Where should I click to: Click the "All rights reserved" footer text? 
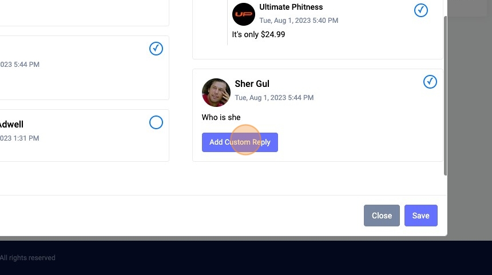pos(27,258)
